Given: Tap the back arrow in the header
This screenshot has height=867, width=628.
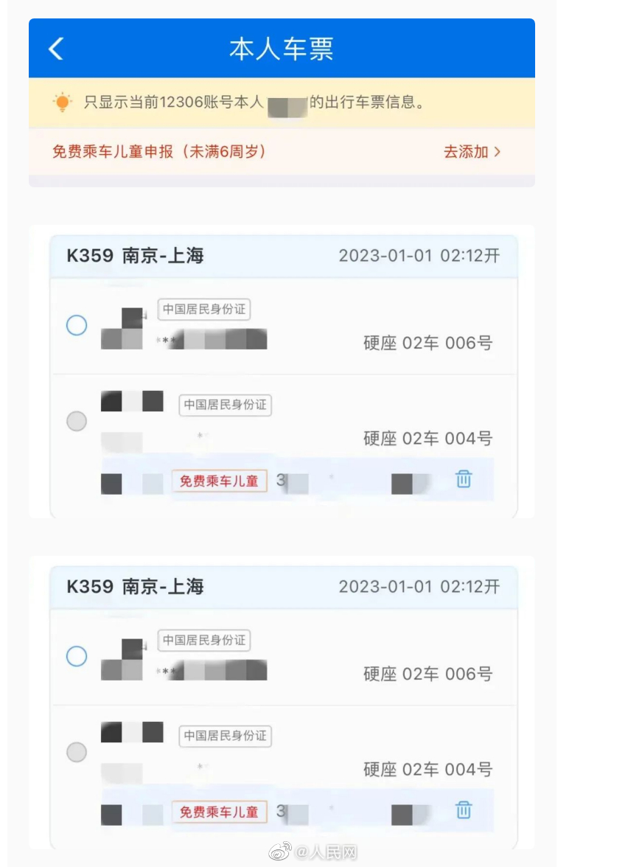Looking at the screenshot, I should 56,49.
